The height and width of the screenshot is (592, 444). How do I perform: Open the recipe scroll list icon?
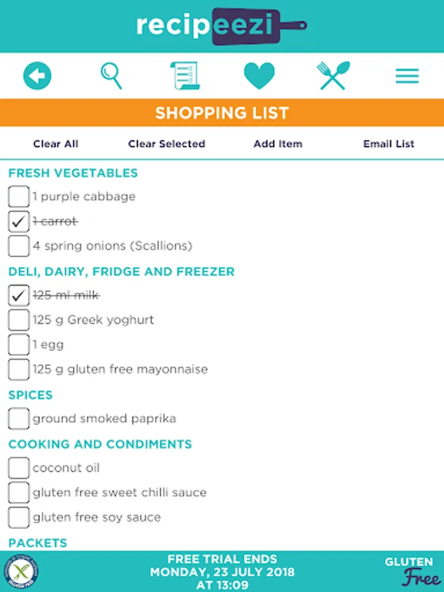coord(185,76)
